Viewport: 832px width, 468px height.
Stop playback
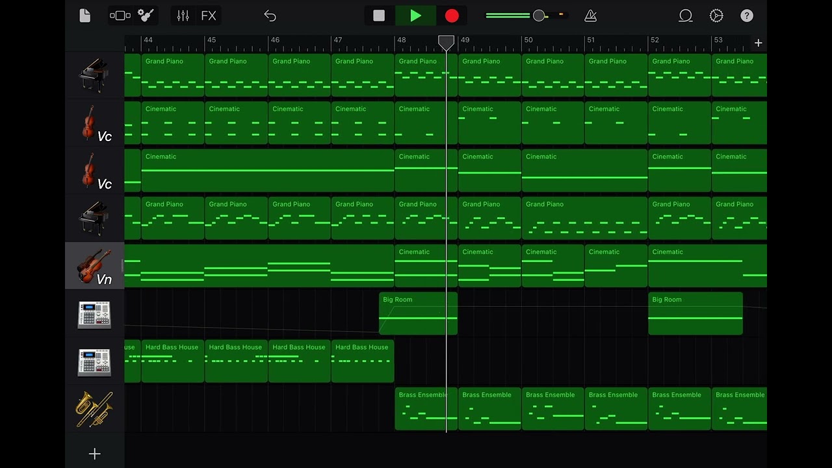[379, 16]
